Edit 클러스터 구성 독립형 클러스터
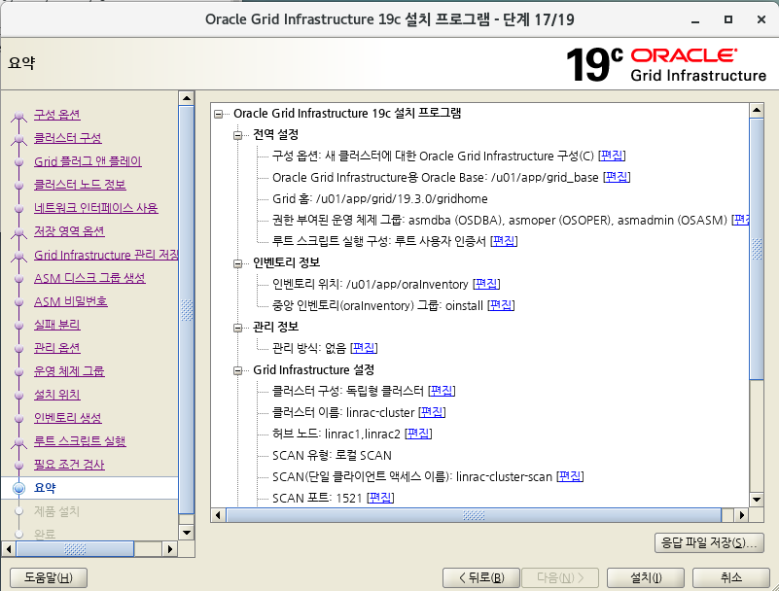 click(442, 391)
